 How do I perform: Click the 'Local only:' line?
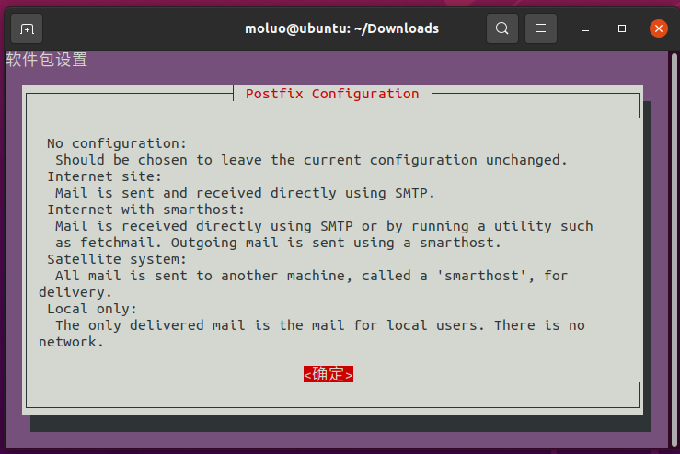pyautogui.click(x=92, y=309)
